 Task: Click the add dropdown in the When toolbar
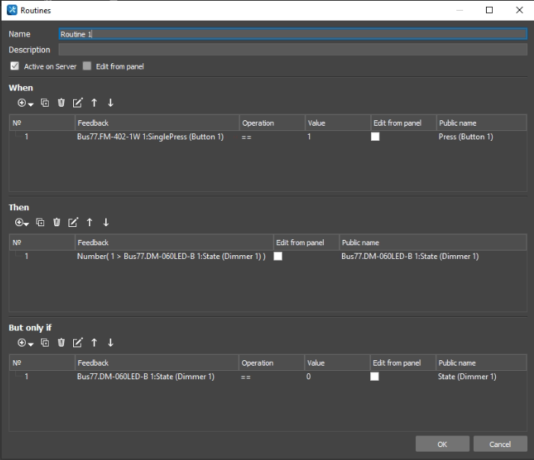[x=25, y=103]
